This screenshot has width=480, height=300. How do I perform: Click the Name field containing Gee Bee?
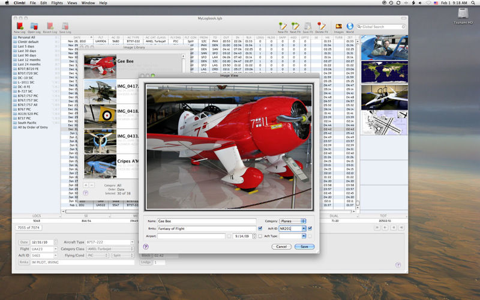click(x=206, y=221)
